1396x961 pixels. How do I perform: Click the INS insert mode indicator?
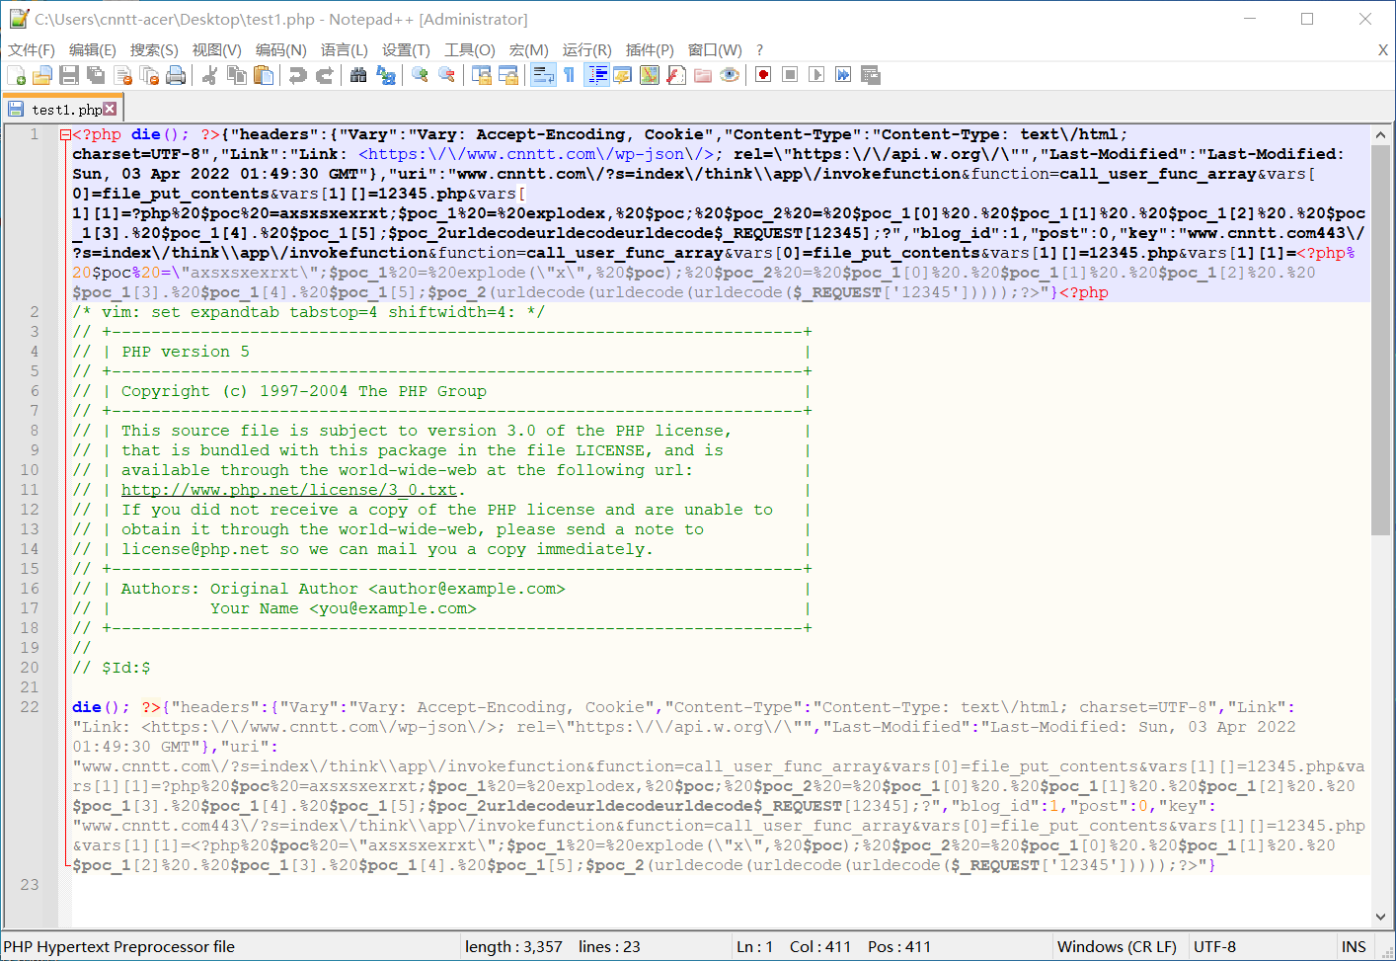(1354, 946)
